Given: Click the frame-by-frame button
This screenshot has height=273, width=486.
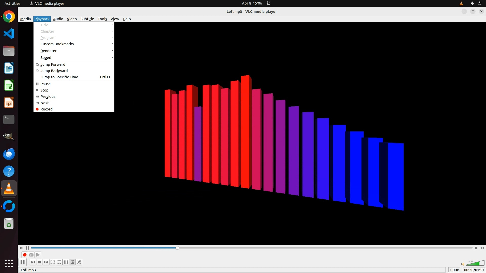Looking at the screenshot, I should [38, 255].
